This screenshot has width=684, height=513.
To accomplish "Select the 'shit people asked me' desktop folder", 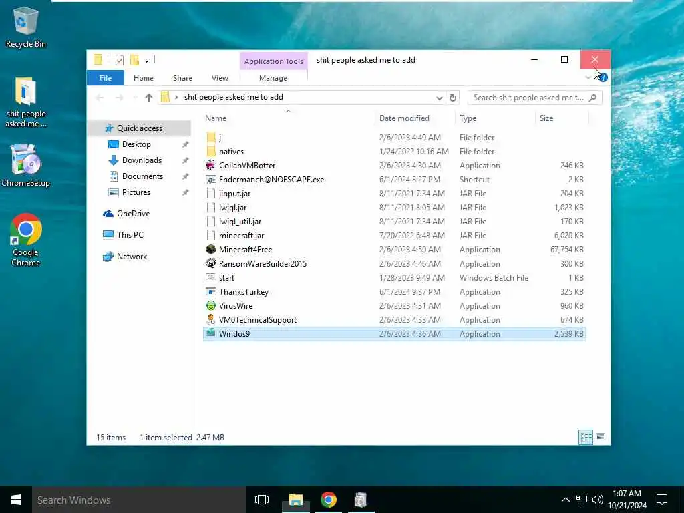I will (x=26, y=102).
